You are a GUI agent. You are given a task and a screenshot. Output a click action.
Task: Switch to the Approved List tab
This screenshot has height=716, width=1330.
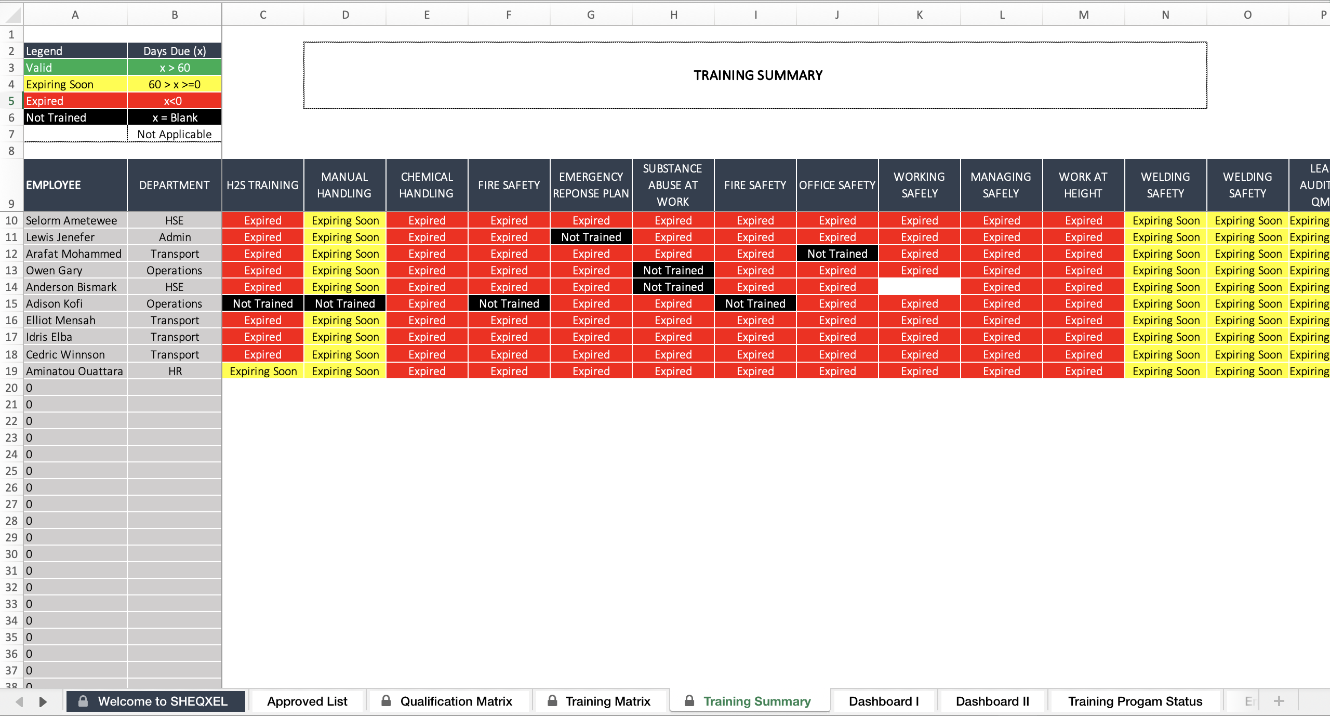(x=307, y=701)
